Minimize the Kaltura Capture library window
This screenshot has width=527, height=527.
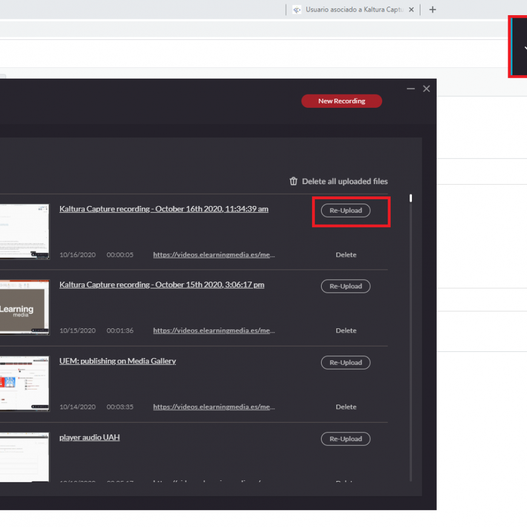click(x=411, y=88)
